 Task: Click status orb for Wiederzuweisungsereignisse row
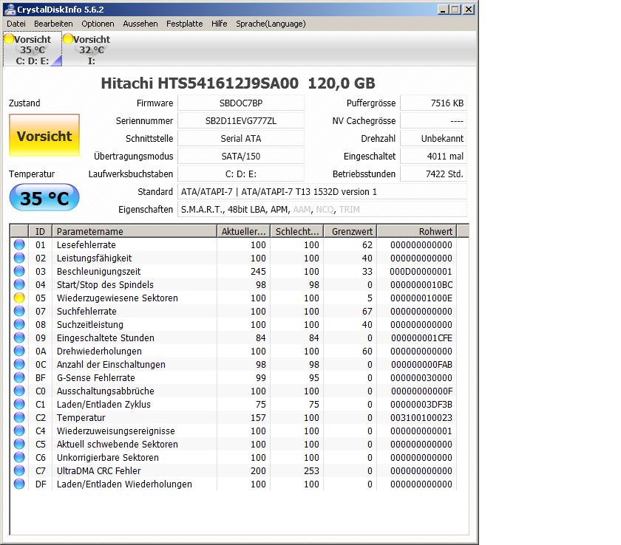tap(19, 431)
